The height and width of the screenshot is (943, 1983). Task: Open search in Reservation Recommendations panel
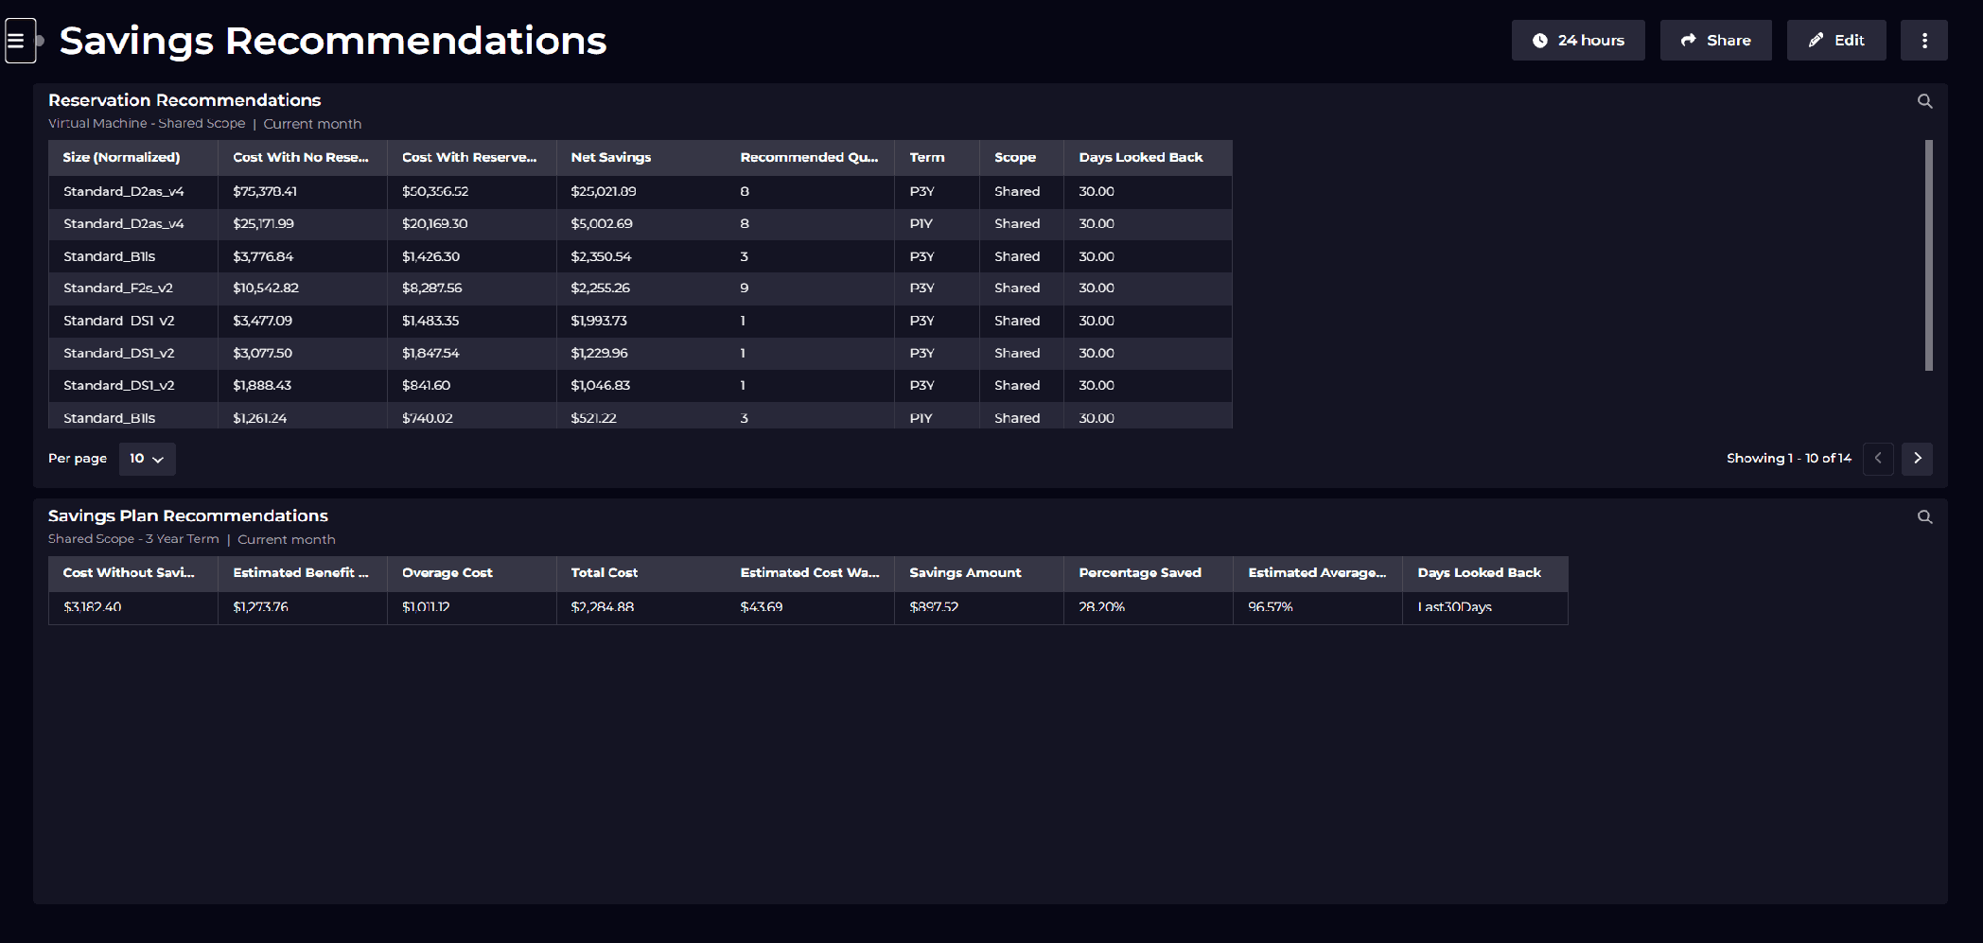pyautogui.click(x=1925, y=100)
